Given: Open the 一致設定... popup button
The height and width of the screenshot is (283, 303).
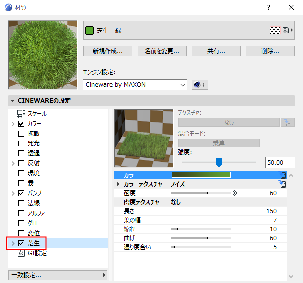Looking at the screenshot, I should coord(58,275).
